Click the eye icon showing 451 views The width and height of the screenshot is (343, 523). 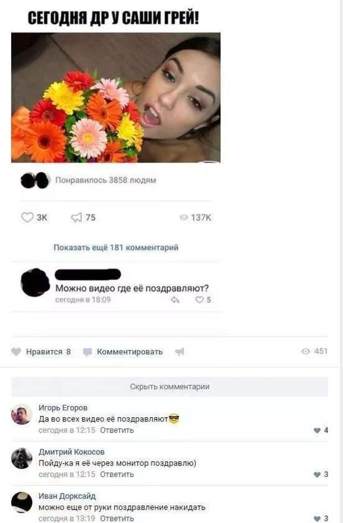point(305,351)
